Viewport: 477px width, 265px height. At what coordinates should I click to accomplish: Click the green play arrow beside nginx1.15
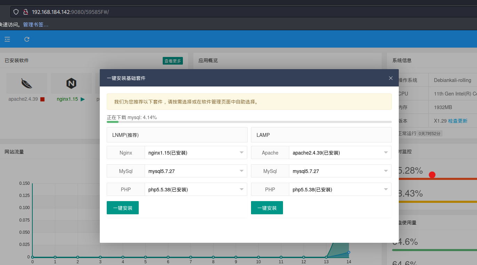82,99
